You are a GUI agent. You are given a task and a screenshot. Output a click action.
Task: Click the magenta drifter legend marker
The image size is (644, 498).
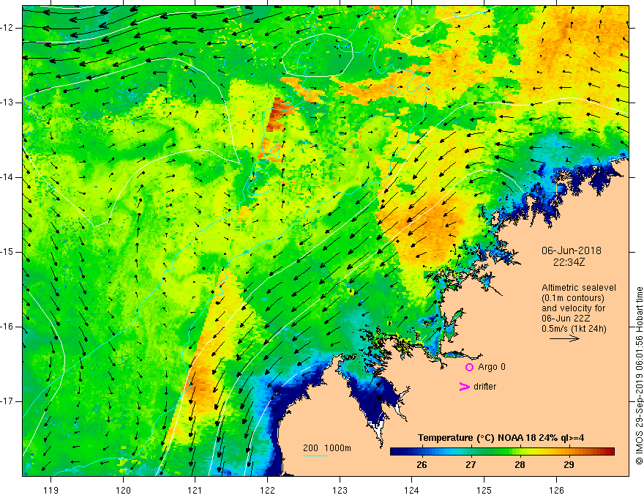pos(464,387)
